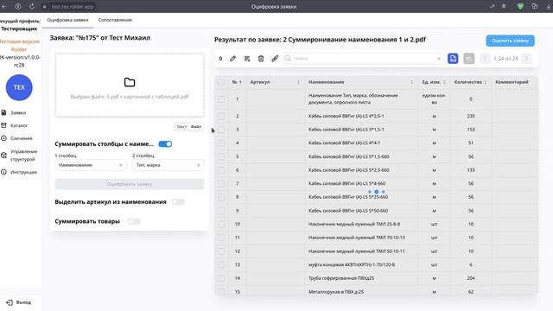Open Наименование column menu icon

411,82
